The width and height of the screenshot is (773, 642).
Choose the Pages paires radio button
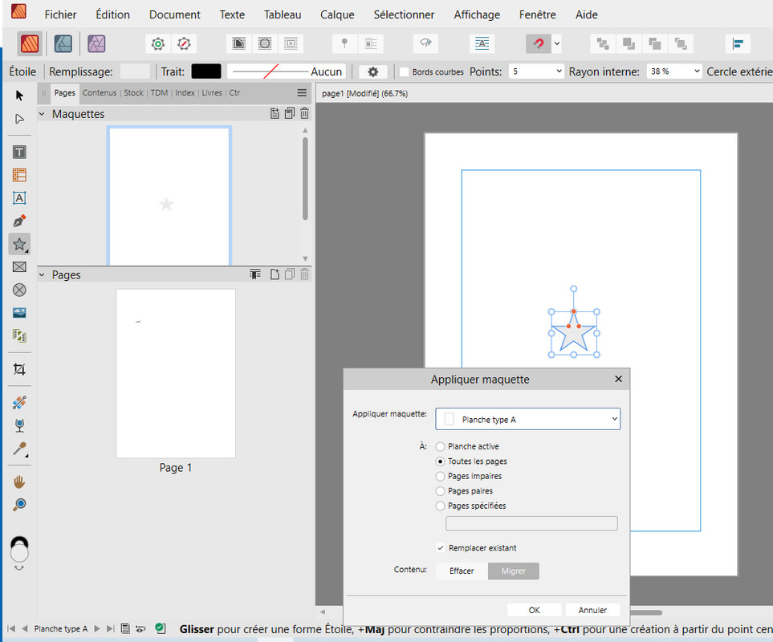(x=440, y=491)
